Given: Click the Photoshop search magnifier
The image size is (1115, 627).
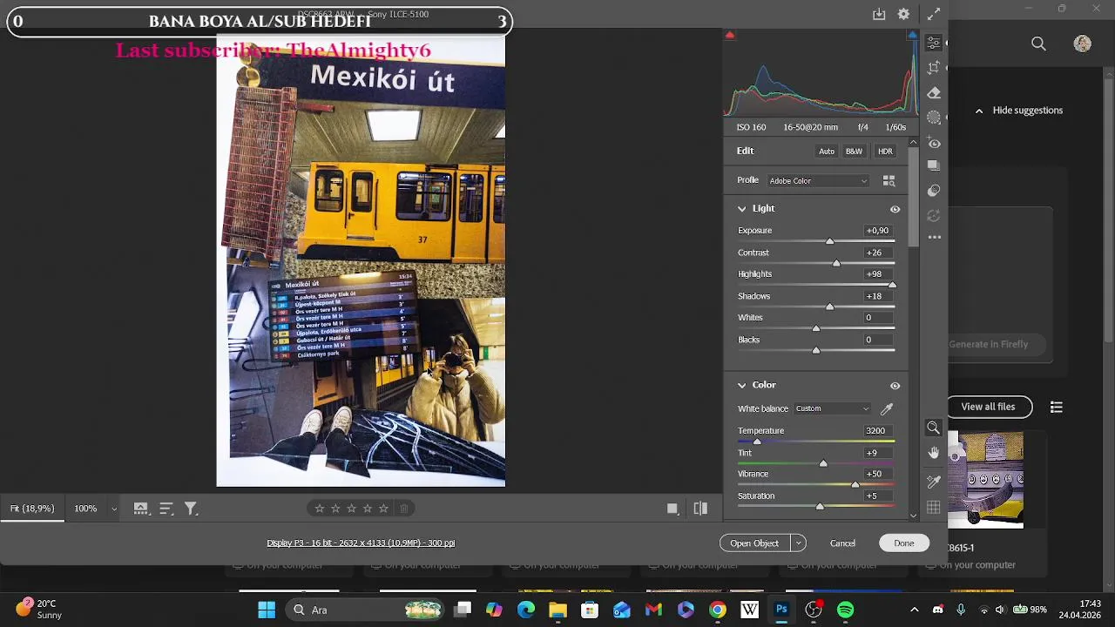Looking at the screenshot, I should click(x=1038, y=44).
